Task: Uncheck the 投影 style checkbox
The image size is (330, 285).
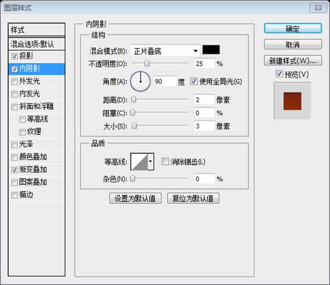Action: [x=14, y=56]
